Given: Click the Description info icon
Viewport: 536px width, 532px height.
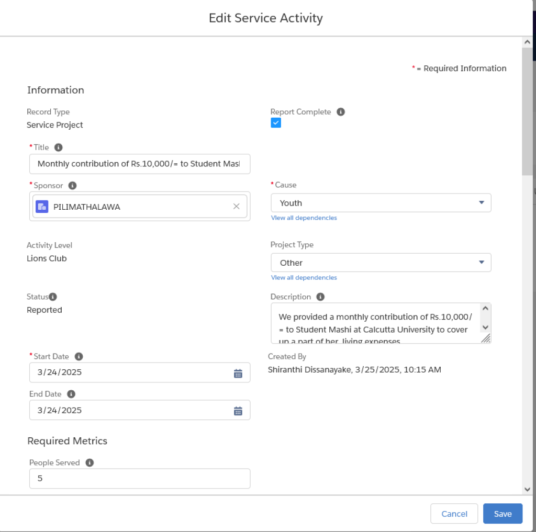Looking at the screenshot, I should pos(320,297).
